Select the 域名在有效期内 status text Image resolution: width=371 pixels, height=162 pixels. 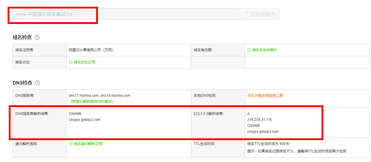(x=265, y=50)
